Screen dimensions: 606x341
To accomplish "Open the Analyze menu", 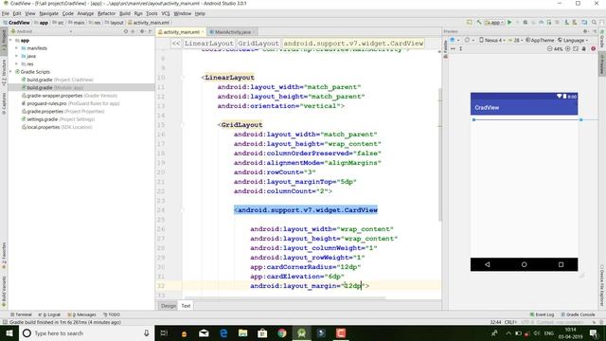I will (x=85, y=13).
